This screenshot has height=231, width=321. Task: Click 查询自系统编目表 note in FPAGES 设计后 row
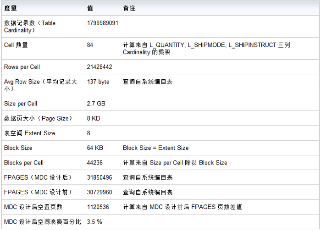(148, 177)
